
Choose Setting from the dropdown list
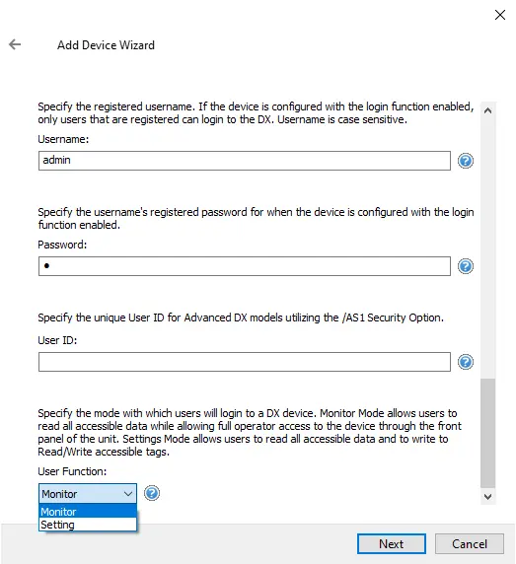[x=88, y=525]
